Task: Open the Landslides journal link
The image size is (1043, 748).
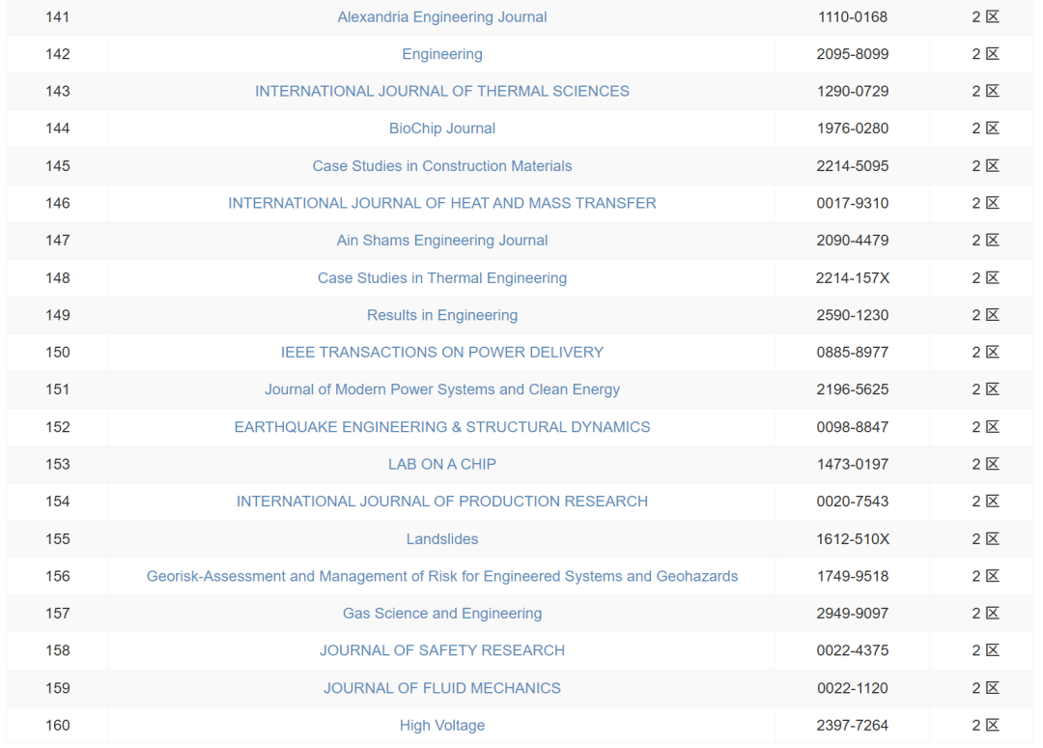Action: coord(441,539)
